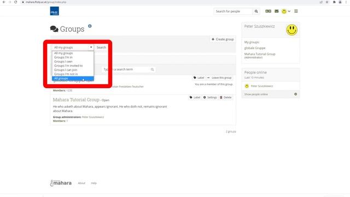The width and height of the screenshot is (350, 197).
Task: Open Peter Szuszkiewicz profile name in sidebar
Action: pos(259,26)
